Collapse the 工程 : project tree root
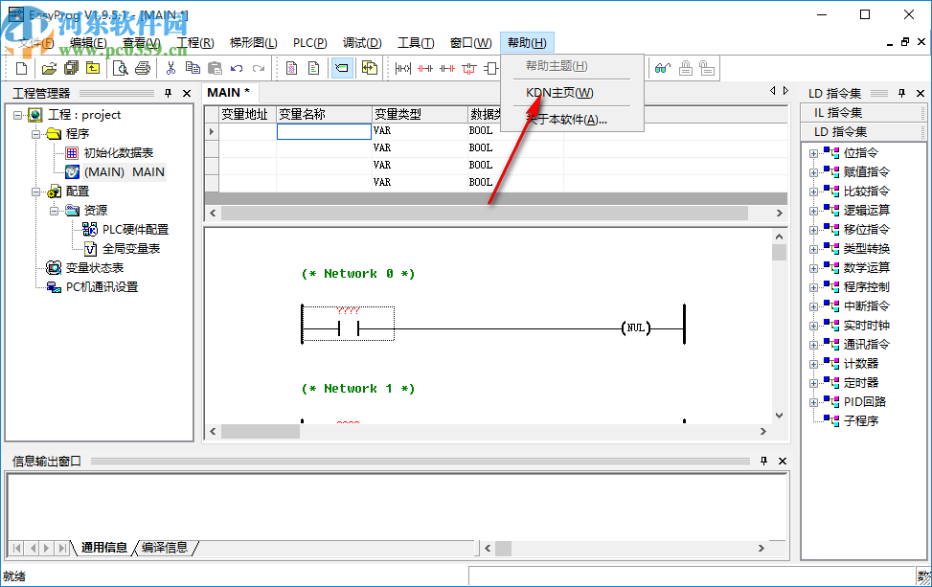The height and width of the screenshot is (587, 932). click(17, 115)
